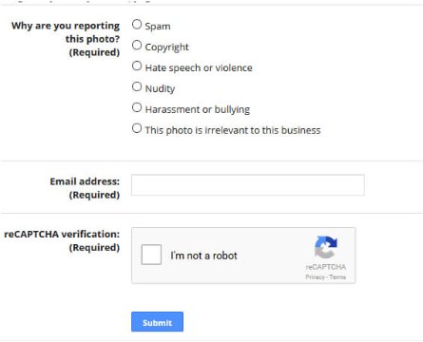
Task: Open the reCAPTCHA Terms link
Action: 337,277
